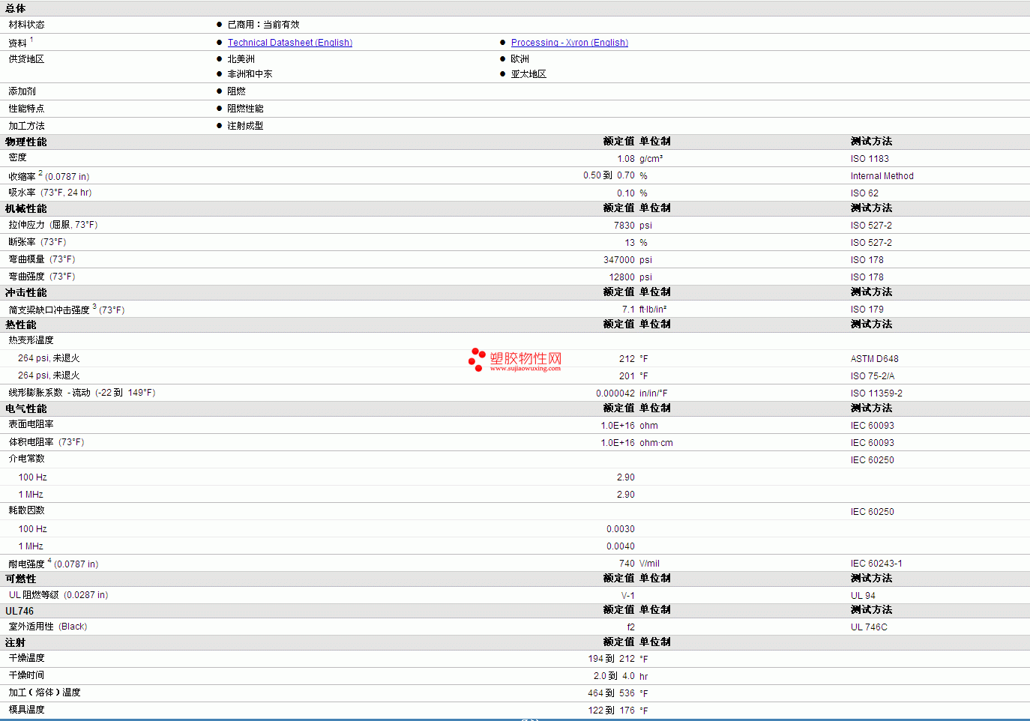Click the ISO 11359-2 test method
Image resolution: width=1030 pixels, height=721 pixels.
(x=876, y=393)
